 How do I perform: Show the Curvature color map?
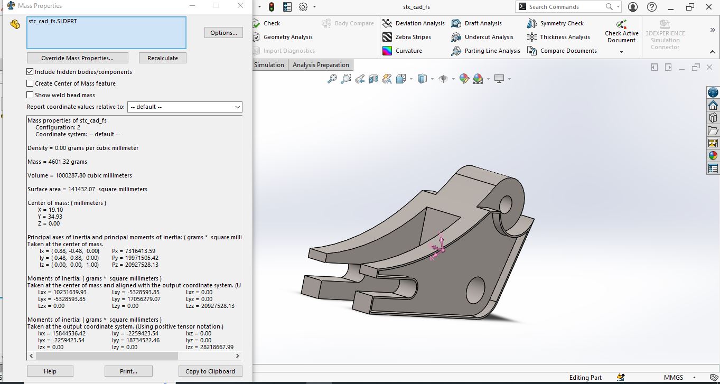(408, 51)
